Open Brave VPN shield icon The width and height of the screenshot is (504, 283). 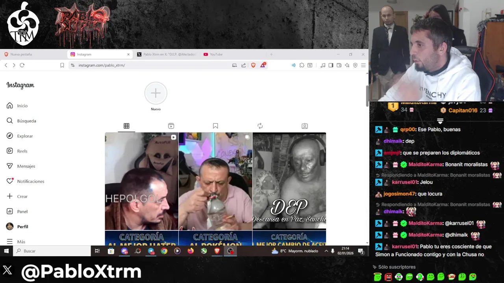(355, 65)
